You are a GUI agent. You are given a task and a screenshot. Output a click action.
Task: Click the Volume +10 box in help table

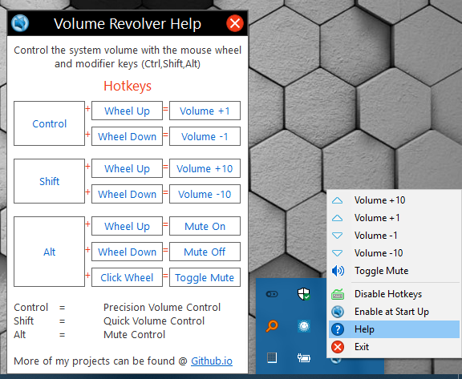[x=205, y=168]
